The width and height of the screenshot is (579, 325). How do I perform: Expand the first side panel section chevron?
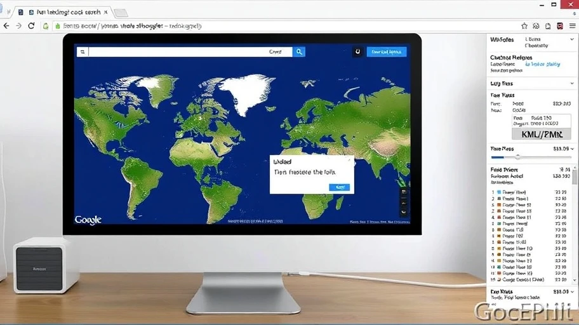(x=572, y=39)
